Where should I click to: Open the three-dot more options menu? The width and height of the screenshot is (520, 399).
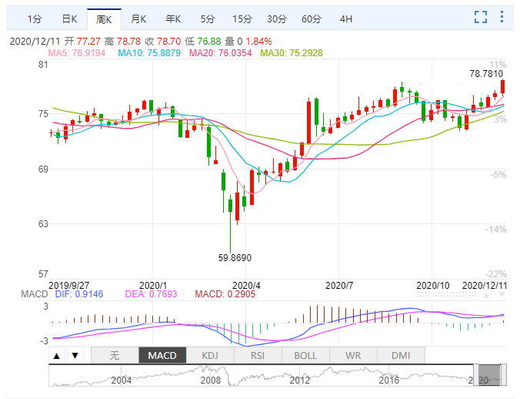[503, 18]
